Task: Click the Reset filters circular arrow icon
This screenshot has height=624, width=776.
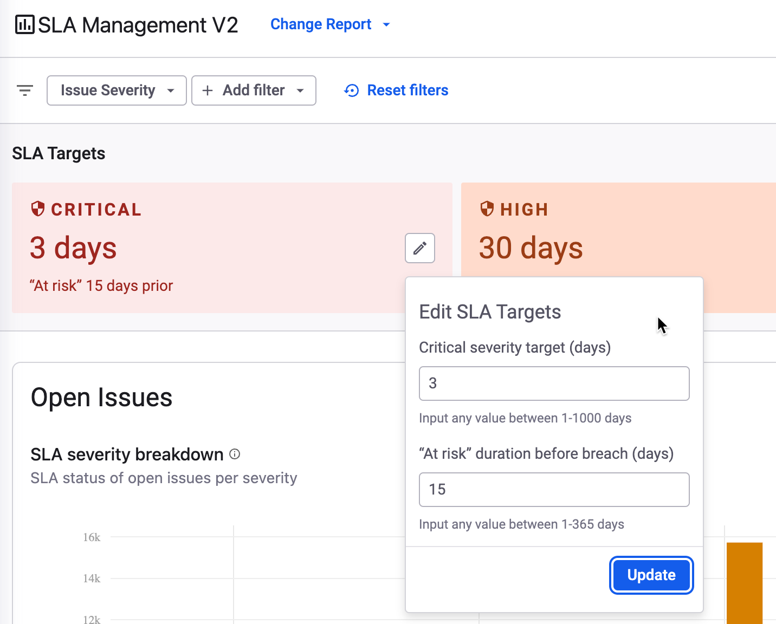Action: [352, 90]
